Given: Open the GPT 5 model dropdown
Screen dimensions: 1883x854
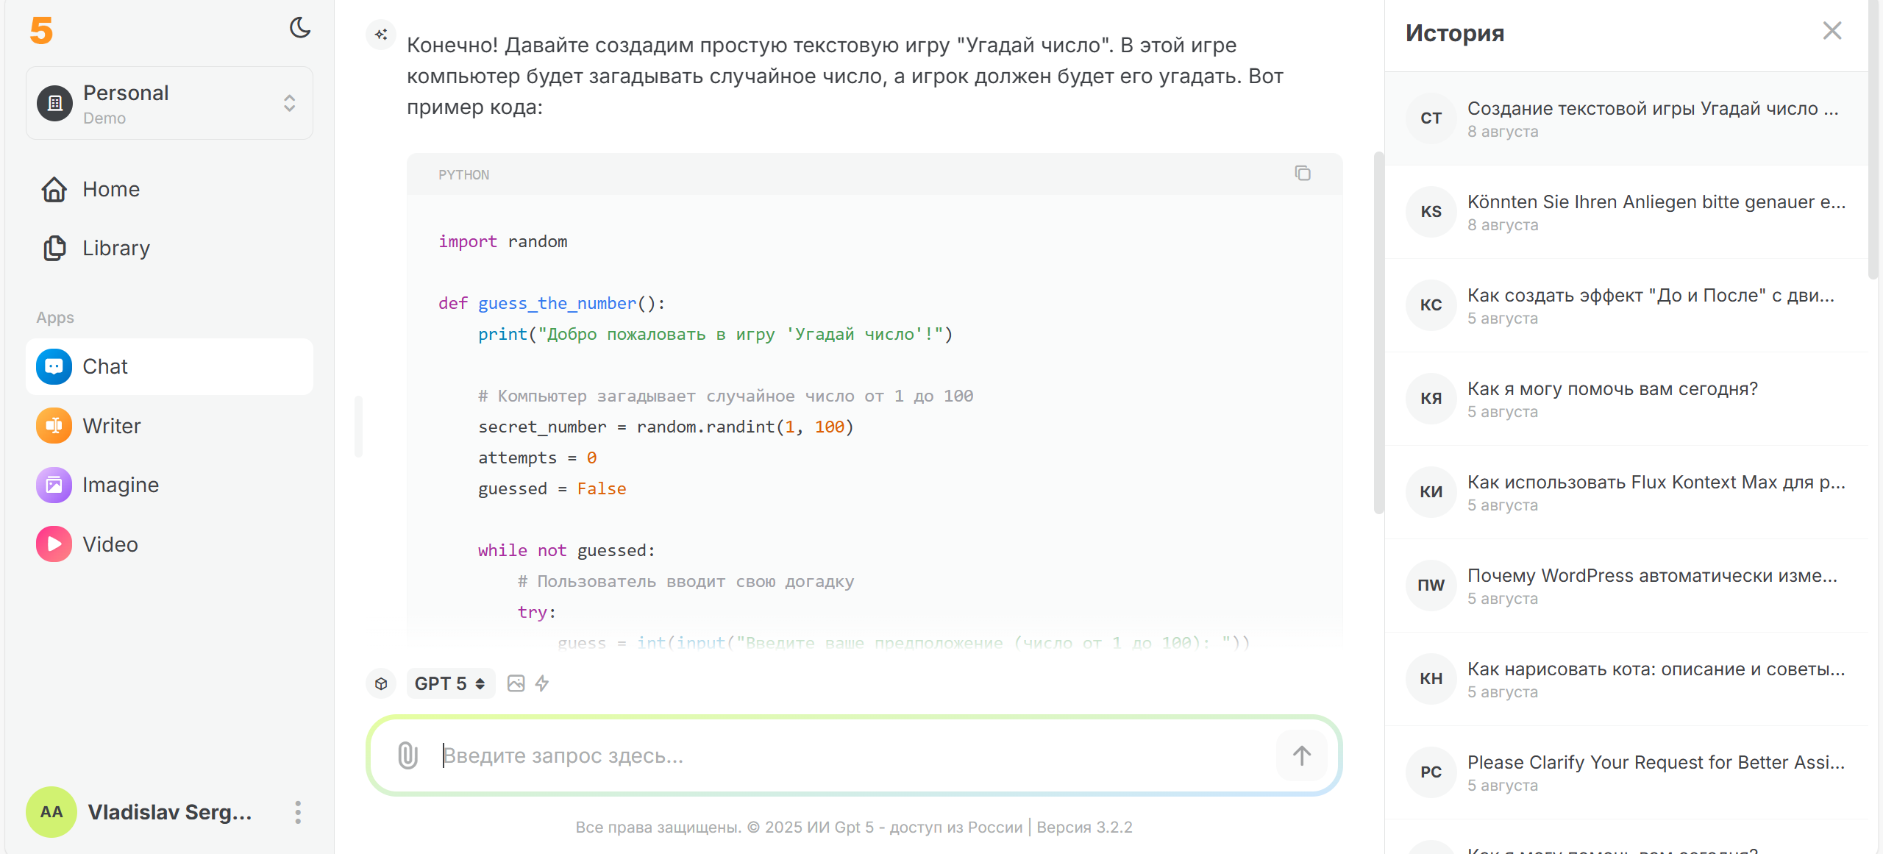Looking at the screenshot, I should click(450, 683).
